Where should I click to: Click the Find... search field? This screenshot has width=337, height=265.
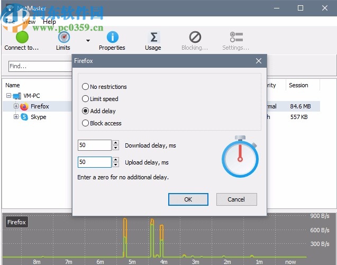pyautogui.click(x=40, y=66)
